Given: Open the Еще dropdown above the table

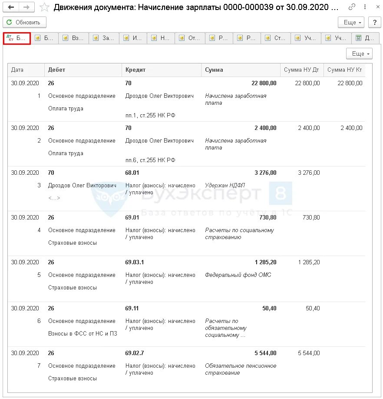Looking at the screenshot, I should 360,54.
